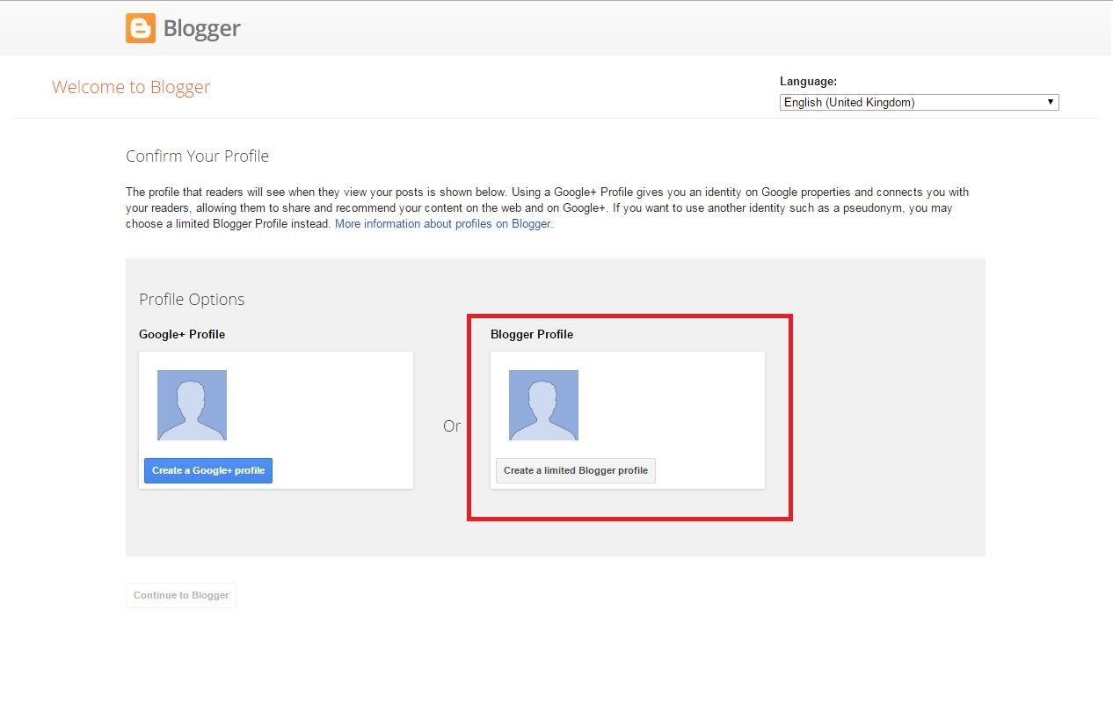Image resolution: width=1113 pixels, height=712 pixels.
Task: Click the orange Blogger logo icon
Action: tap(141, 28)
